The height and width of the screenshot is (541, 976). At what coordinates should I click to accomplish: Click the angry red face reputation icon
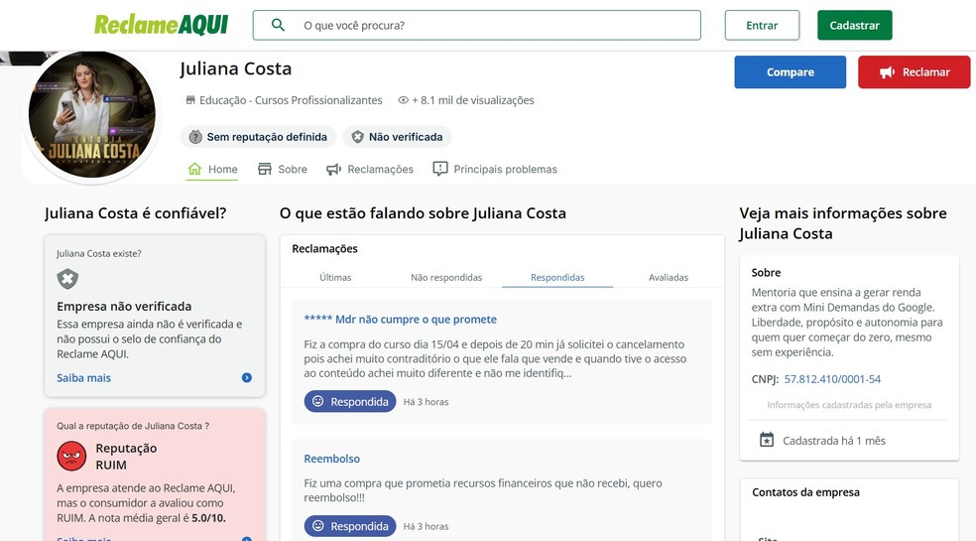pos(71,456)
